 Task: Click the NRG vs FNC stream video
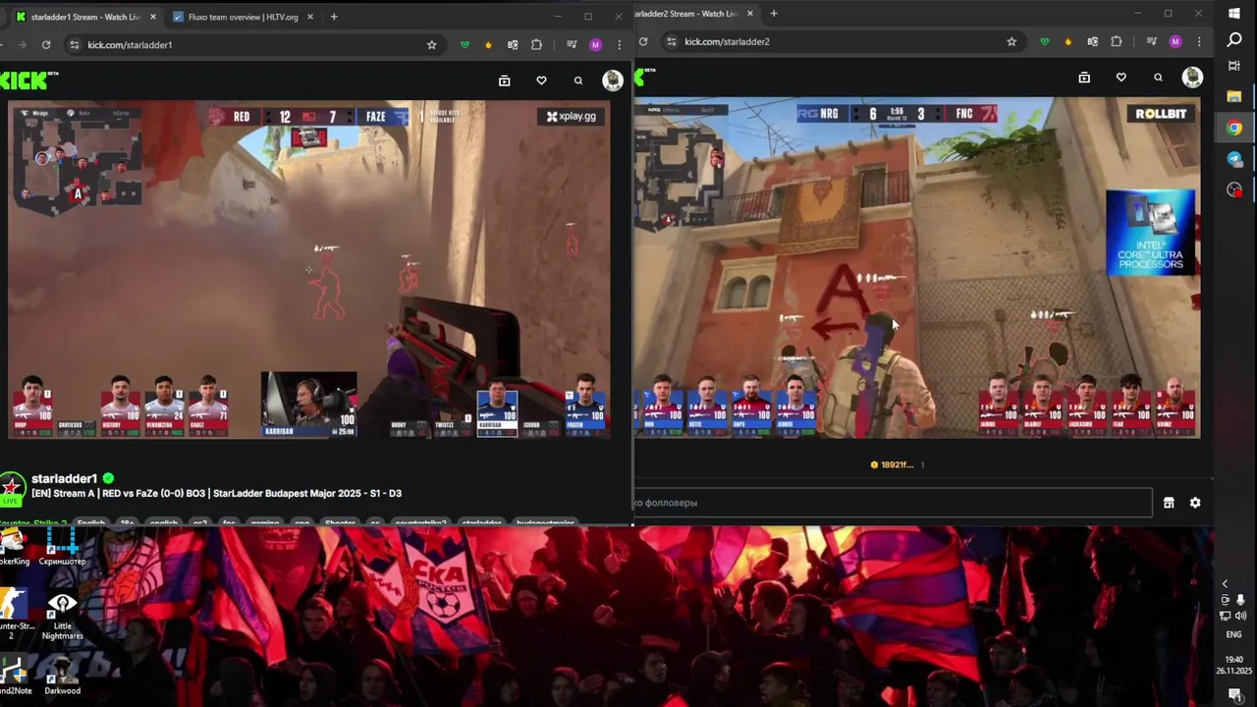[917, 267]
